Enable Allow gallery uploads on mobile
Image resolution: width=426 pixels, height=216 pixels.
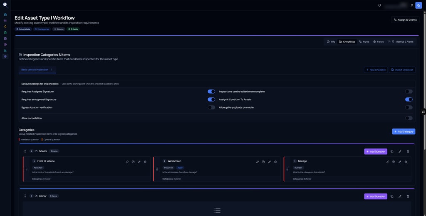409,107
